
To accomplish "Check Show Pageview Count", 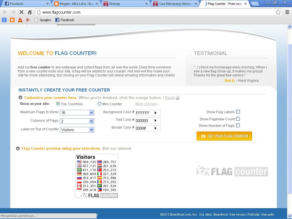I will tap(238, 119).
